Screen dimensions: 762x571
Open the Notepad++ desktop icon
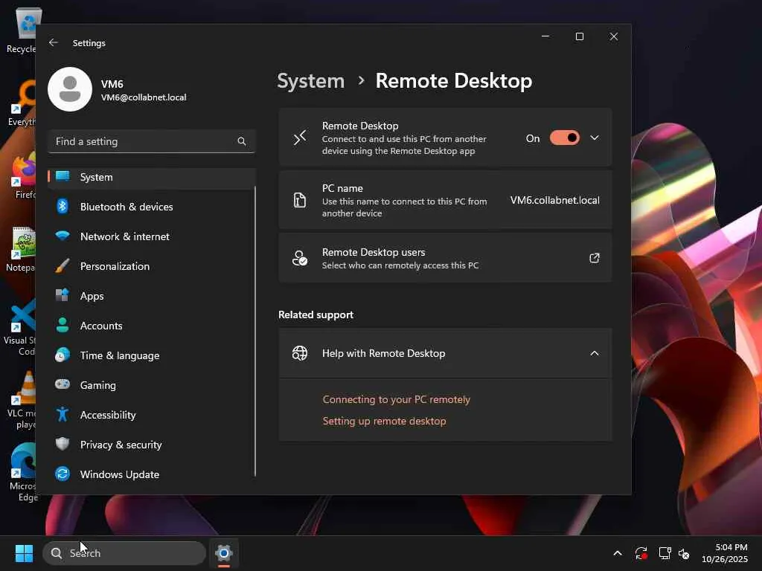pyautogui.click(x=22, y=248)
